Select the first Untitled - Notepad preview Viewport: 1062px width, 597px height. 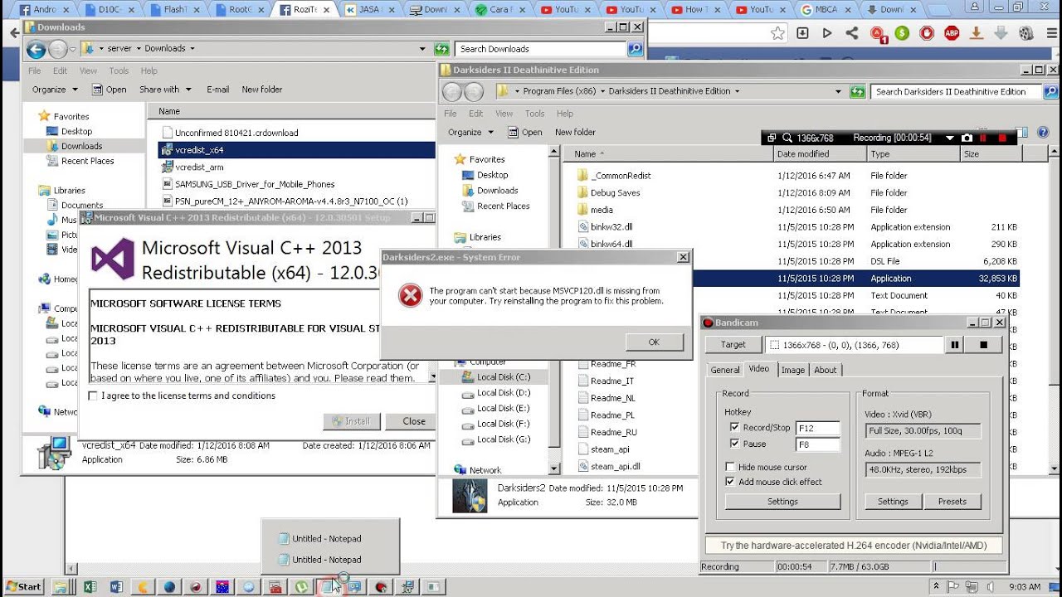tap(327, 539)
